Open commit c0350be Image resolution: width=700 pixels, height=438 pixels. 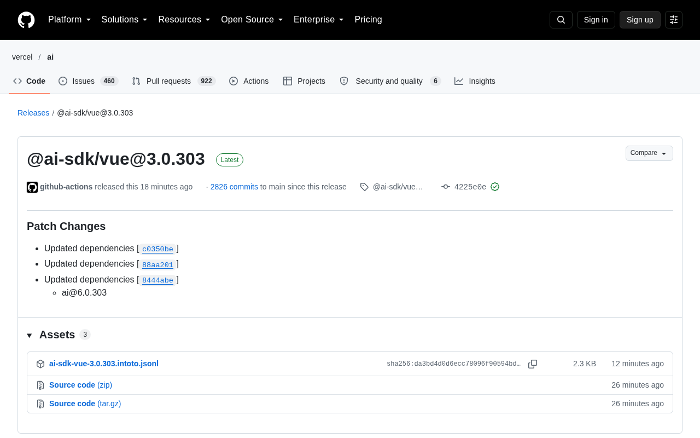tap(157, 249)
